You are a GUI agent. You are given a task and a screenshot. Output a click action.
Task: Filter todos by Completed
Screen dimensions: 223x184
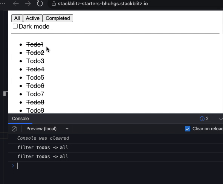[x=58, y=18]
